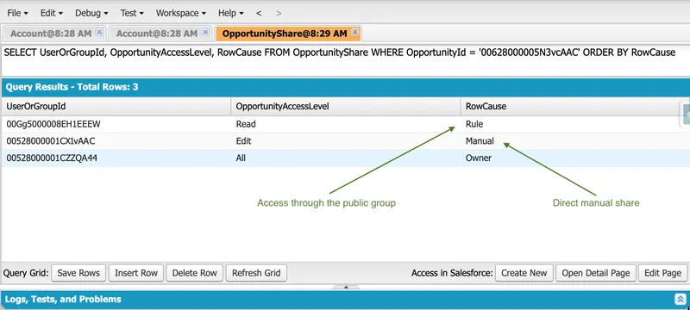Sort by the UserOrGroupId column header
Image resolution: width=690 pixels, height=310 pixels.
(x=116, y=107)
